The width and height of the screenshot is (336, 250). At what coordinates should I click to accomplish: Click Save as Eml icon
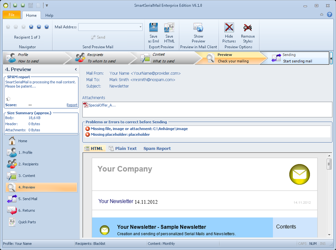point(154,27)
